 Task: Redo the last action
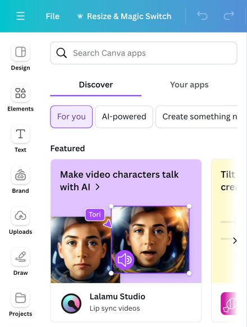(x=228, y=16)
